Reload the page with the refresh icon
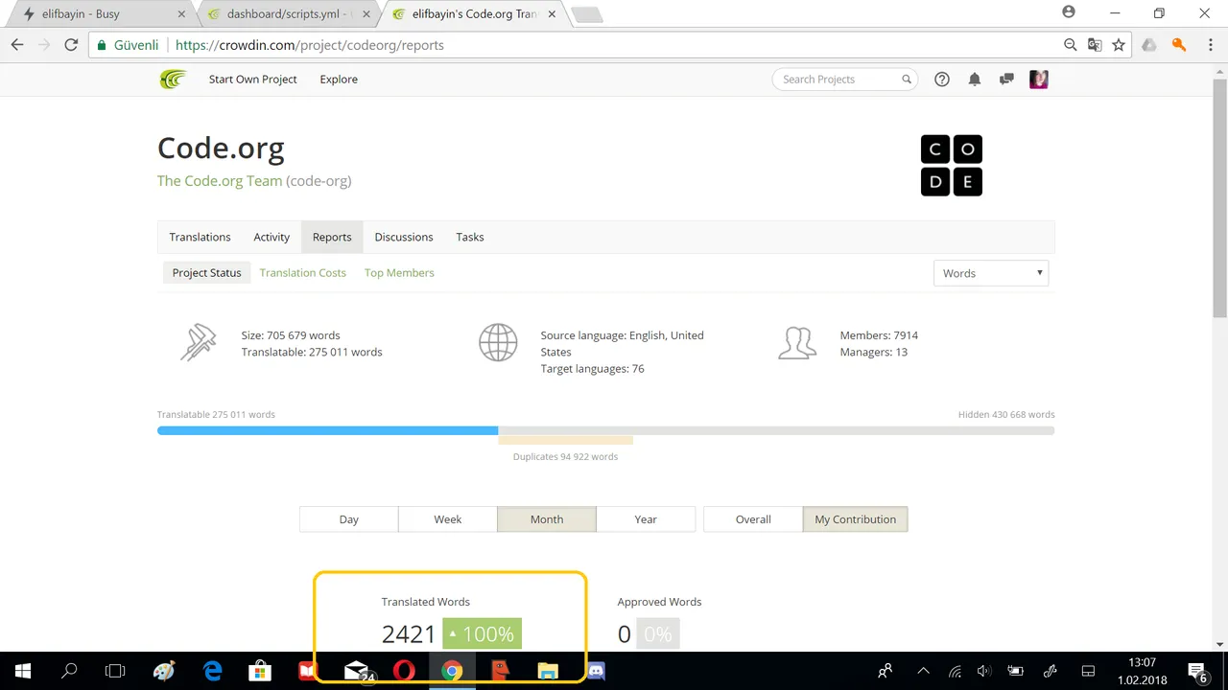 click(70, 45)
